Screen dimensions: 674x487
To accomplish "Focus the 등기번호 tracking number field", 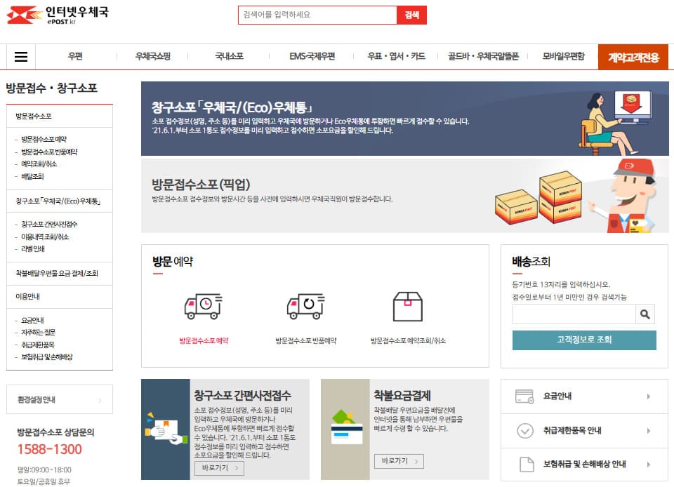I will pos(574,314).
